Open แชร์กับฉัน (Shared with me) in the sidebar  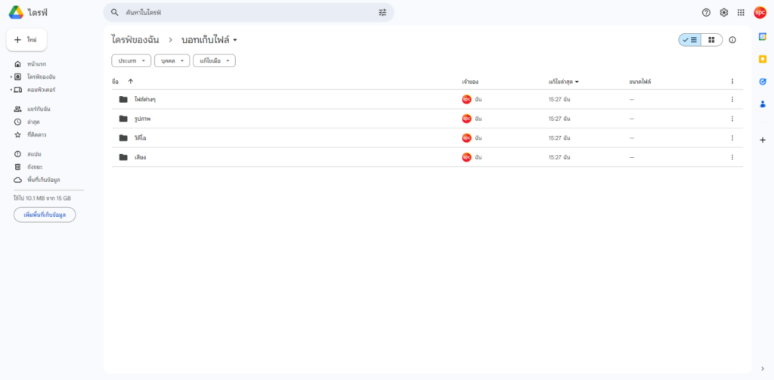37,109
